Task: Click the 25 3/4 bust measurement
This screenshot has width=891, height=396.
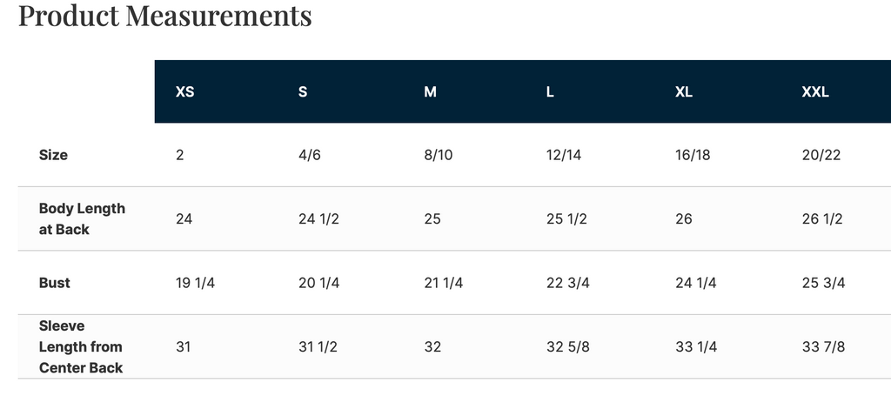Action: pos(823,283)
